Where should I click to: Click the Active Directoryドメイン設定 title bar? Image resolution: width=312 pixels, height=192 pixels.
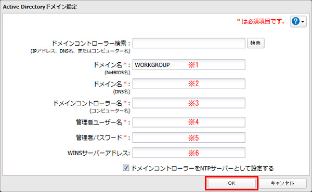(156, 7)
